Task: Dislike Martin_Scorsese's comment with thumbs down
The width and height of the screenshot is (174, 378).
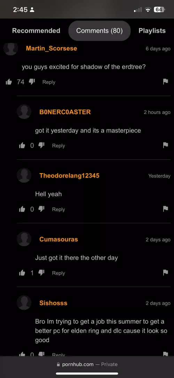Action: click(32, 82)
